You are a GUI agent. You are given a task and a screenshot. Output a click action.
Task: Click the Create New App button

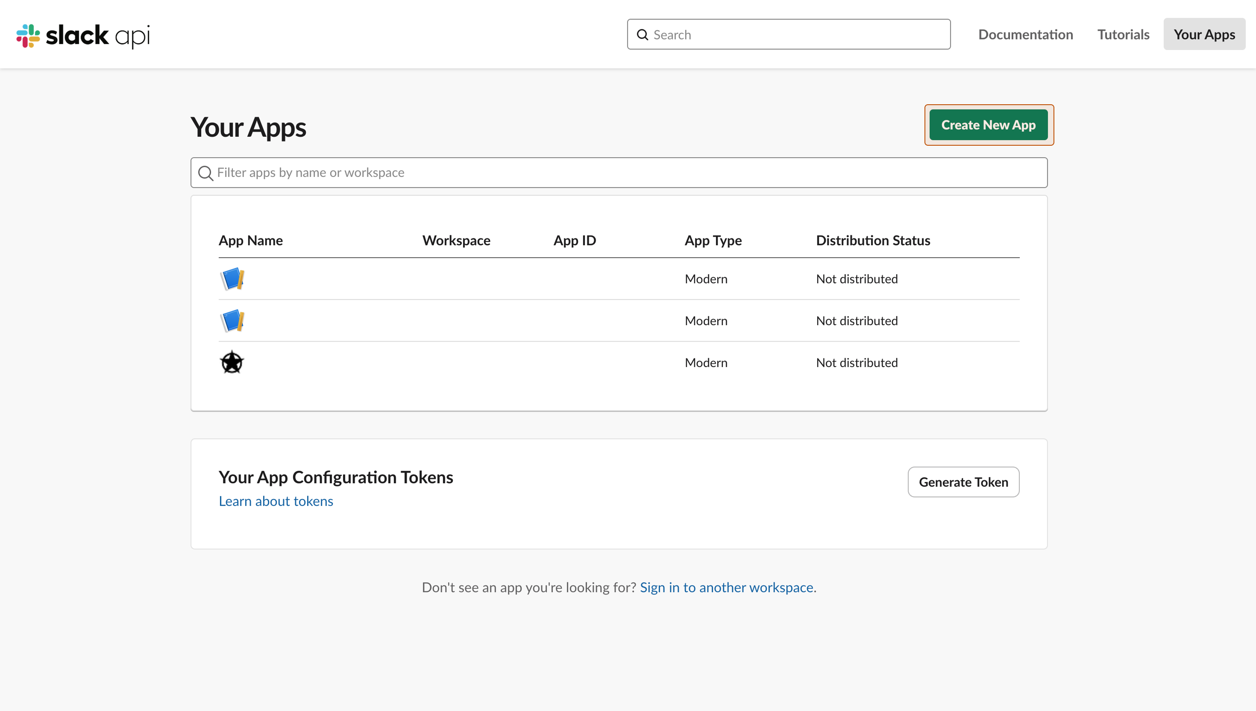click(988, 125)
